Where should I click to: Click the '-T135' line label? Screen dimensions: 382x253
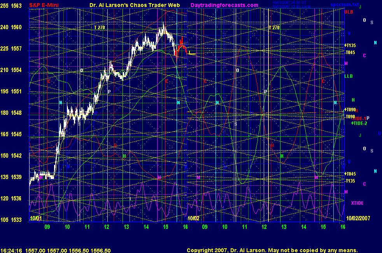coord(350,181)
